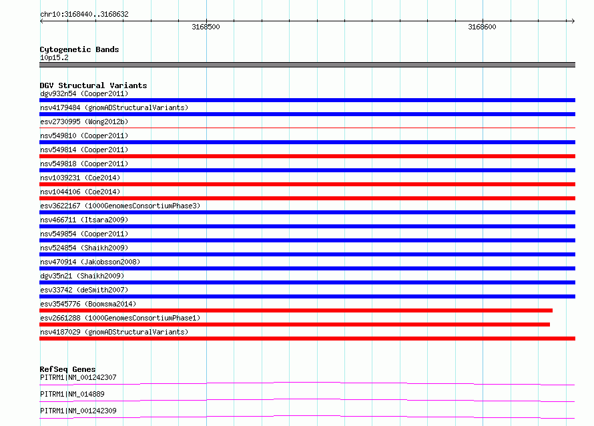The width and height of the screenshot is (594, 426).
Task: Open nsv1044106 (Coe2014) variant label
Action: tap(80, 192)
